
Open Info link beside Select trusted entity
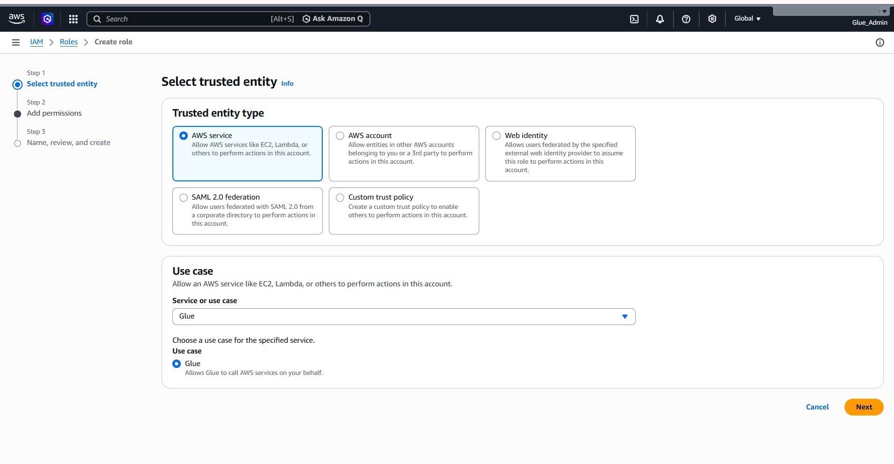click(287, 83)
